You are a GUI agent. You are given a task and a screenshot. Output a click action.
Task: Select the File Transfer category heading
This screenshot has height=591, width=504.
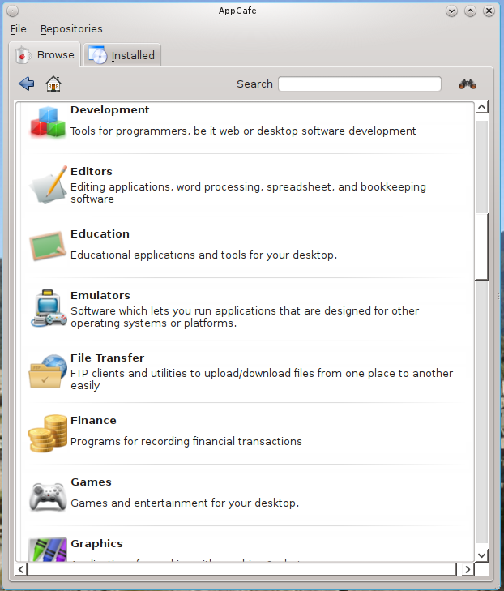tap(107, 358)
